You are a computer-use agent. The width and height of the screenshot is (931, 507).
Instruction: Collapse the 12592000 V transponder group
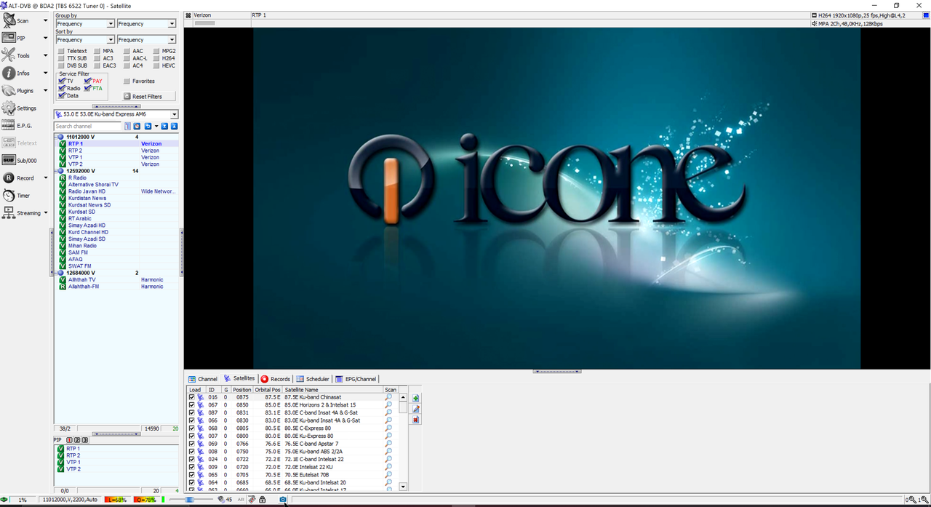click(55, 171)
